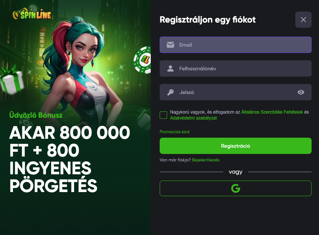Open Általános Szerződési Feltételek link
This screenshot has width=319, height=235.
click(272, 112)
